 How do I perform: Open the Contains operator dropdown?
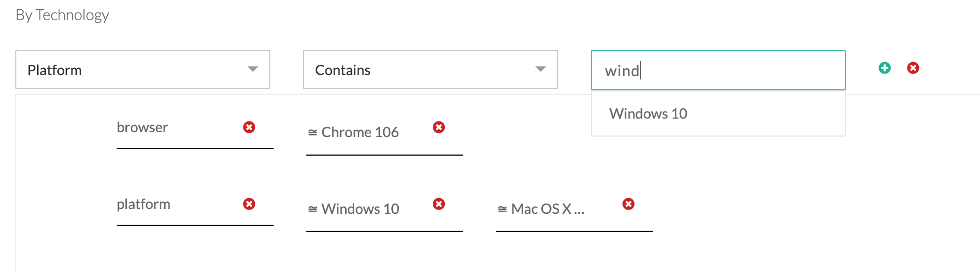pos(430,70)
